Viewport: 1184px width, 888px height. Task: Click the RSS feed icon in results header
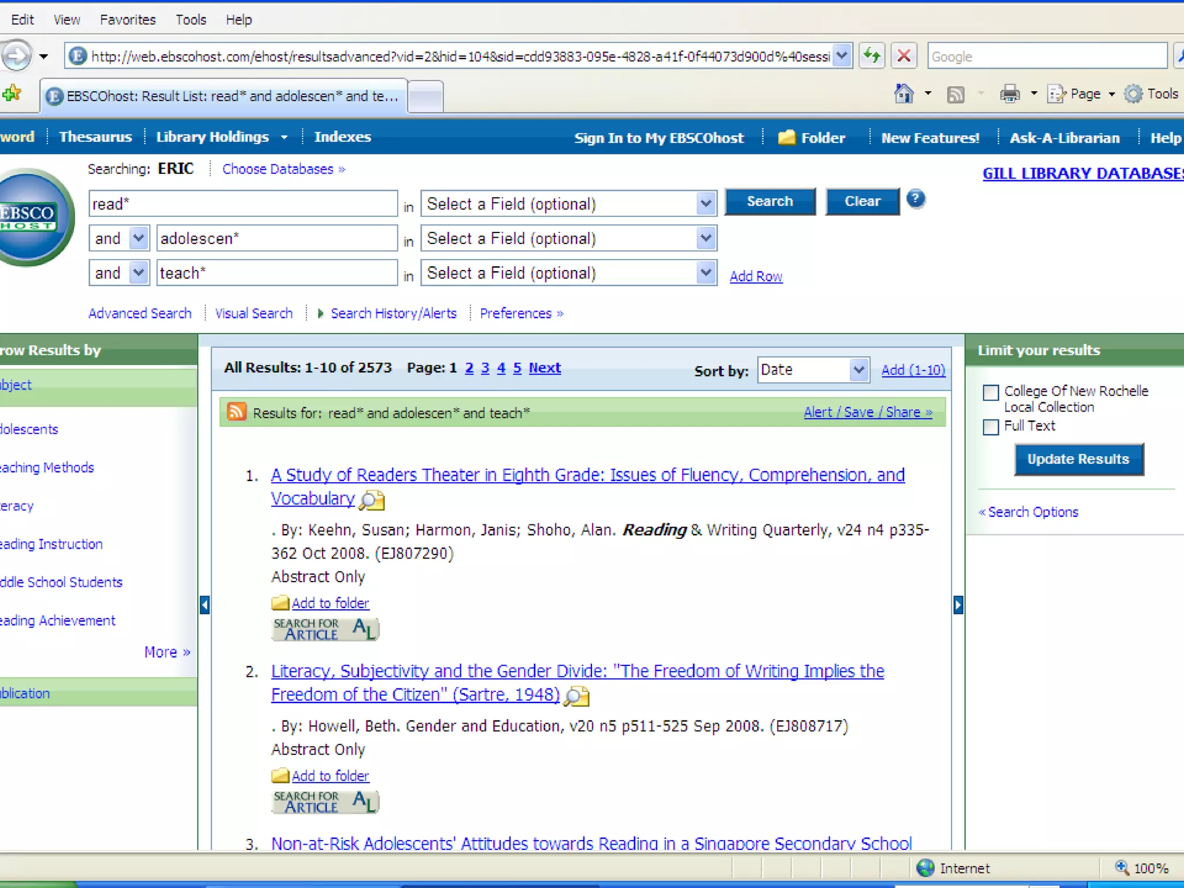coord(236,412)
